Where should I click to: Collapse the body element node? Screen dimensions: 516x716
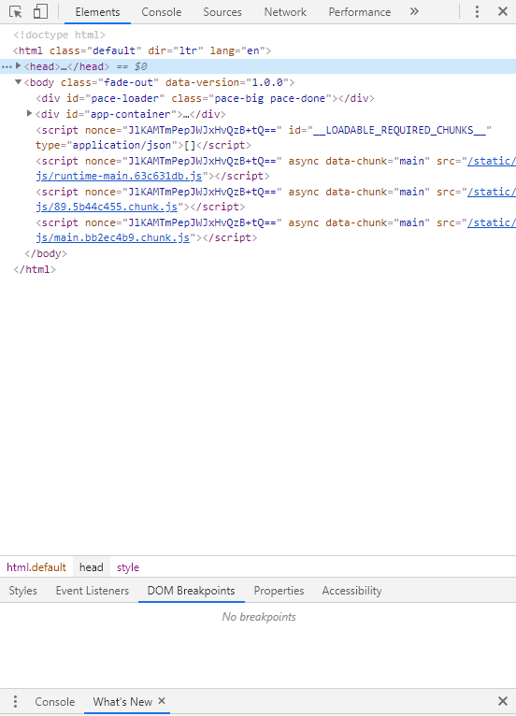pyautogui.click(x=19, y=82)
